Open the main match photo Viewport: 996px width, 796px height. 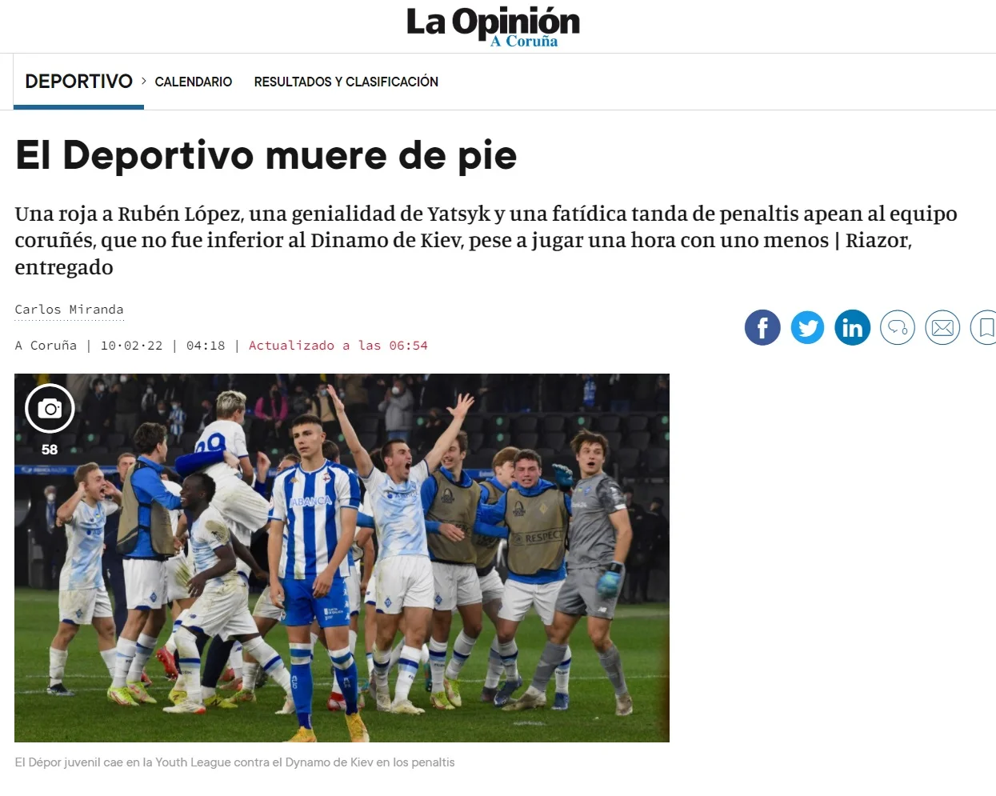342,558
